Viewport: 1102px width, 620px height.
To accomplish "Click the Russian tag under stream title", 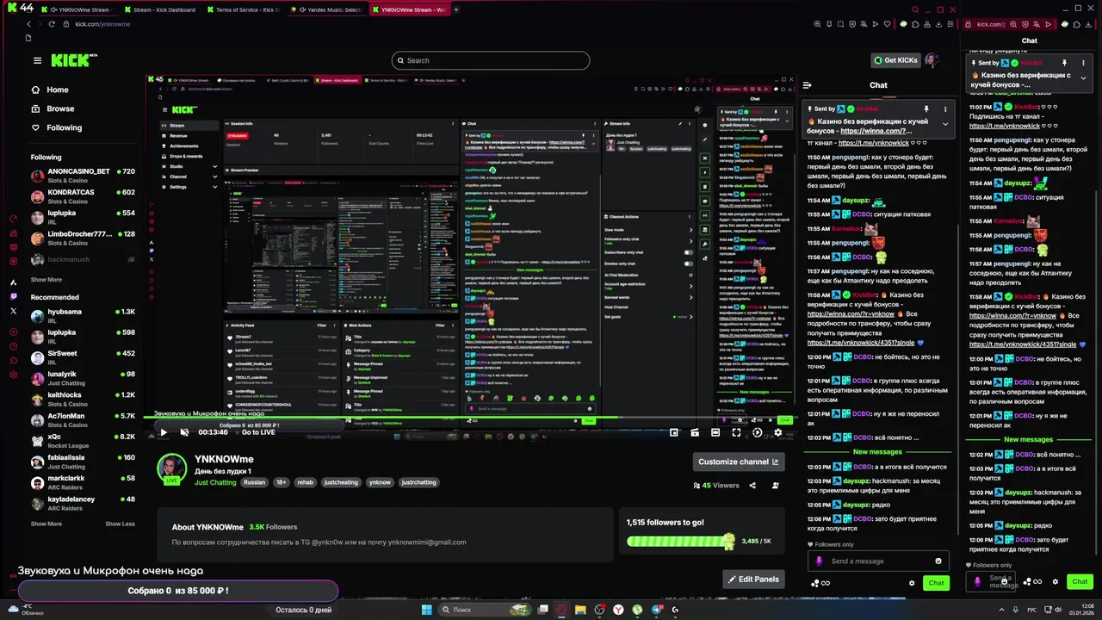I will click(254, 482).
